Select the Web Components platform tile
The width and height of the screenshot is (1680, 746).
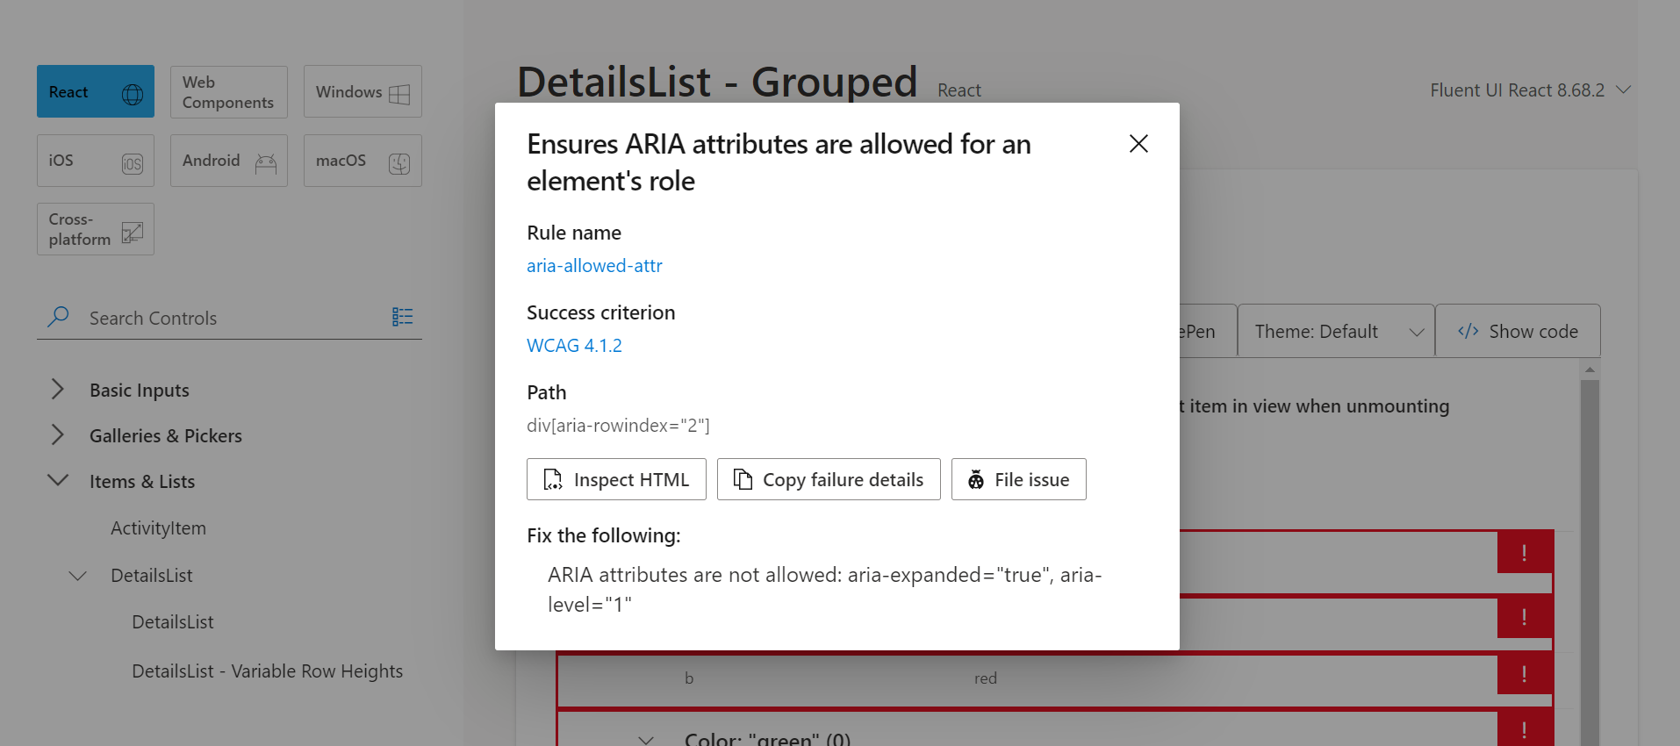tap(229, 91)
